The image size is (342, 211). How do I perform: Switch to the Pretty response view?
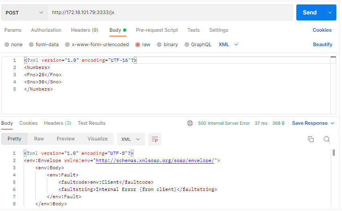pos(14,139)
